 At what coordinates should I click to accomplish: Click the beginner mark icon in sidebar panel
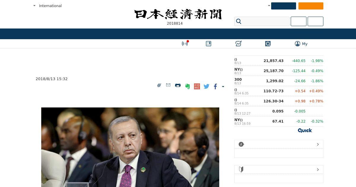[x=241, y=169]
